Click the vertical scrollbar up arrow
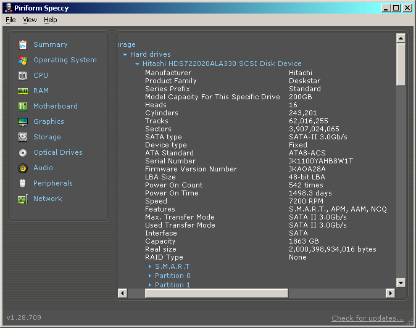The height and width of the screenshot is (328, 416). click(x=401, y=38)
